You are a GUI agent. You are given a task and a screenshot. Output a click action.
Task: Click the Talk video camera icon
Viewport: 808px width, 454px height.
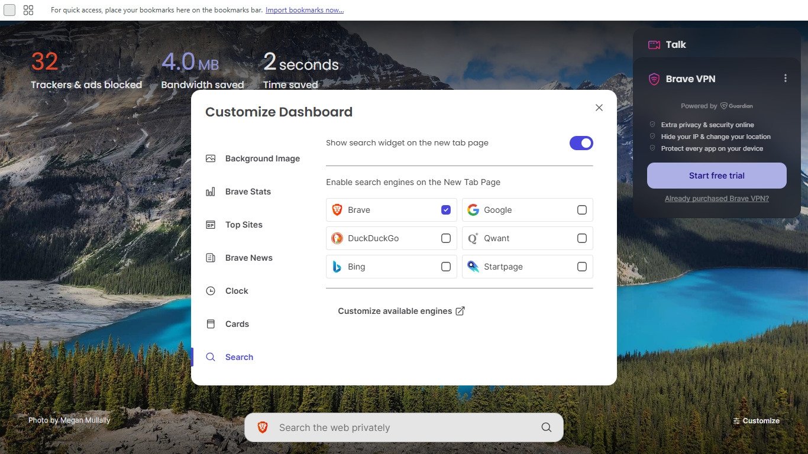tap(654, 45)
